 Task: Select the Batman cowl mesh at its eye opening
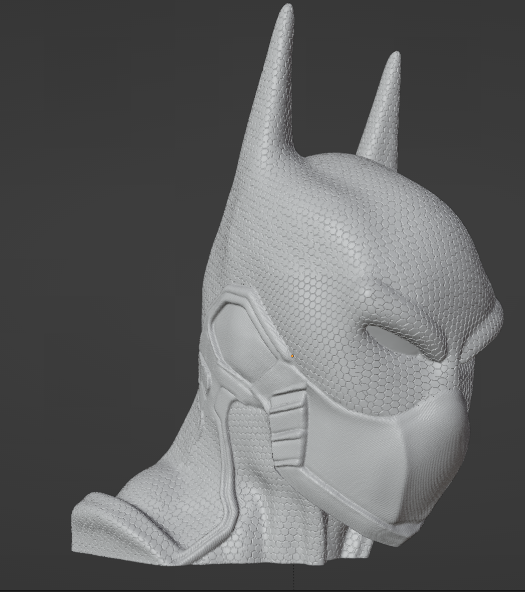(x=393, y=341)
